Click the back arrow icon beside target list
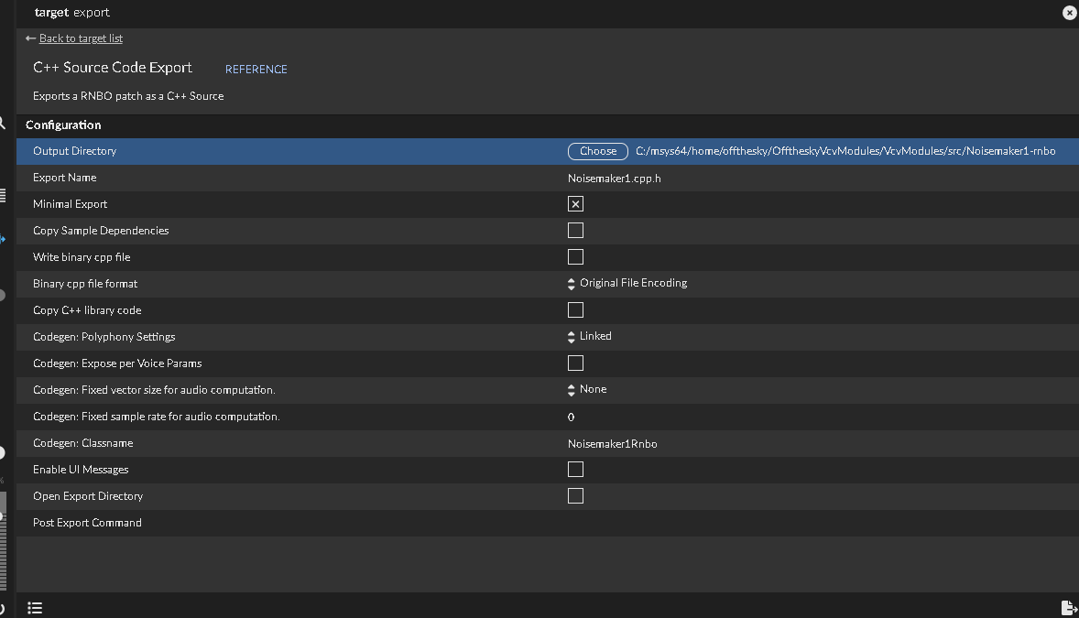 (x=30, y=38)
